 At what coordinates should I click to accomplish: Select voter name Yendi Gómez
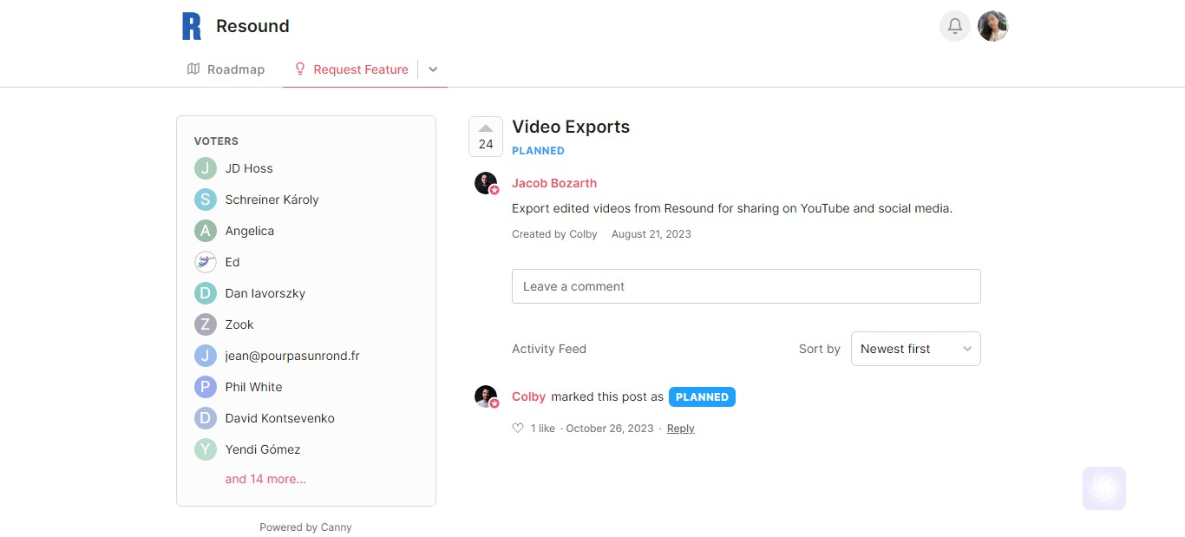pyautogui.click(x=263, y=449)
